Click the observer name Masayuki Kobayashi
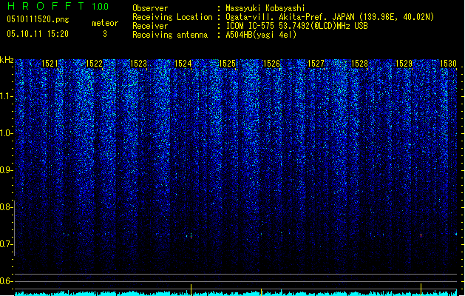The image size is (465, 296). pos(265,8)
